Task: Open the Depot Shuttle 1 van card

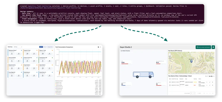Action: click(46, 67)
